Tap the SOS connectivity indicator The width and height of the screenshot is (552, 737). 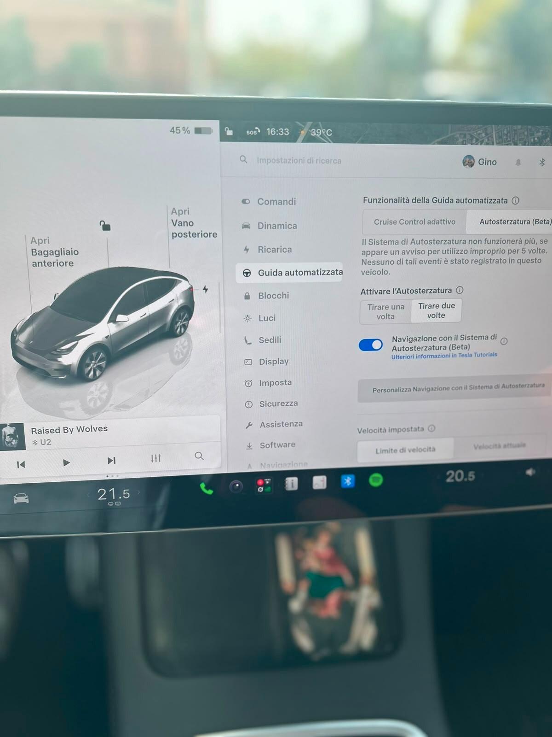coord(253,132)
